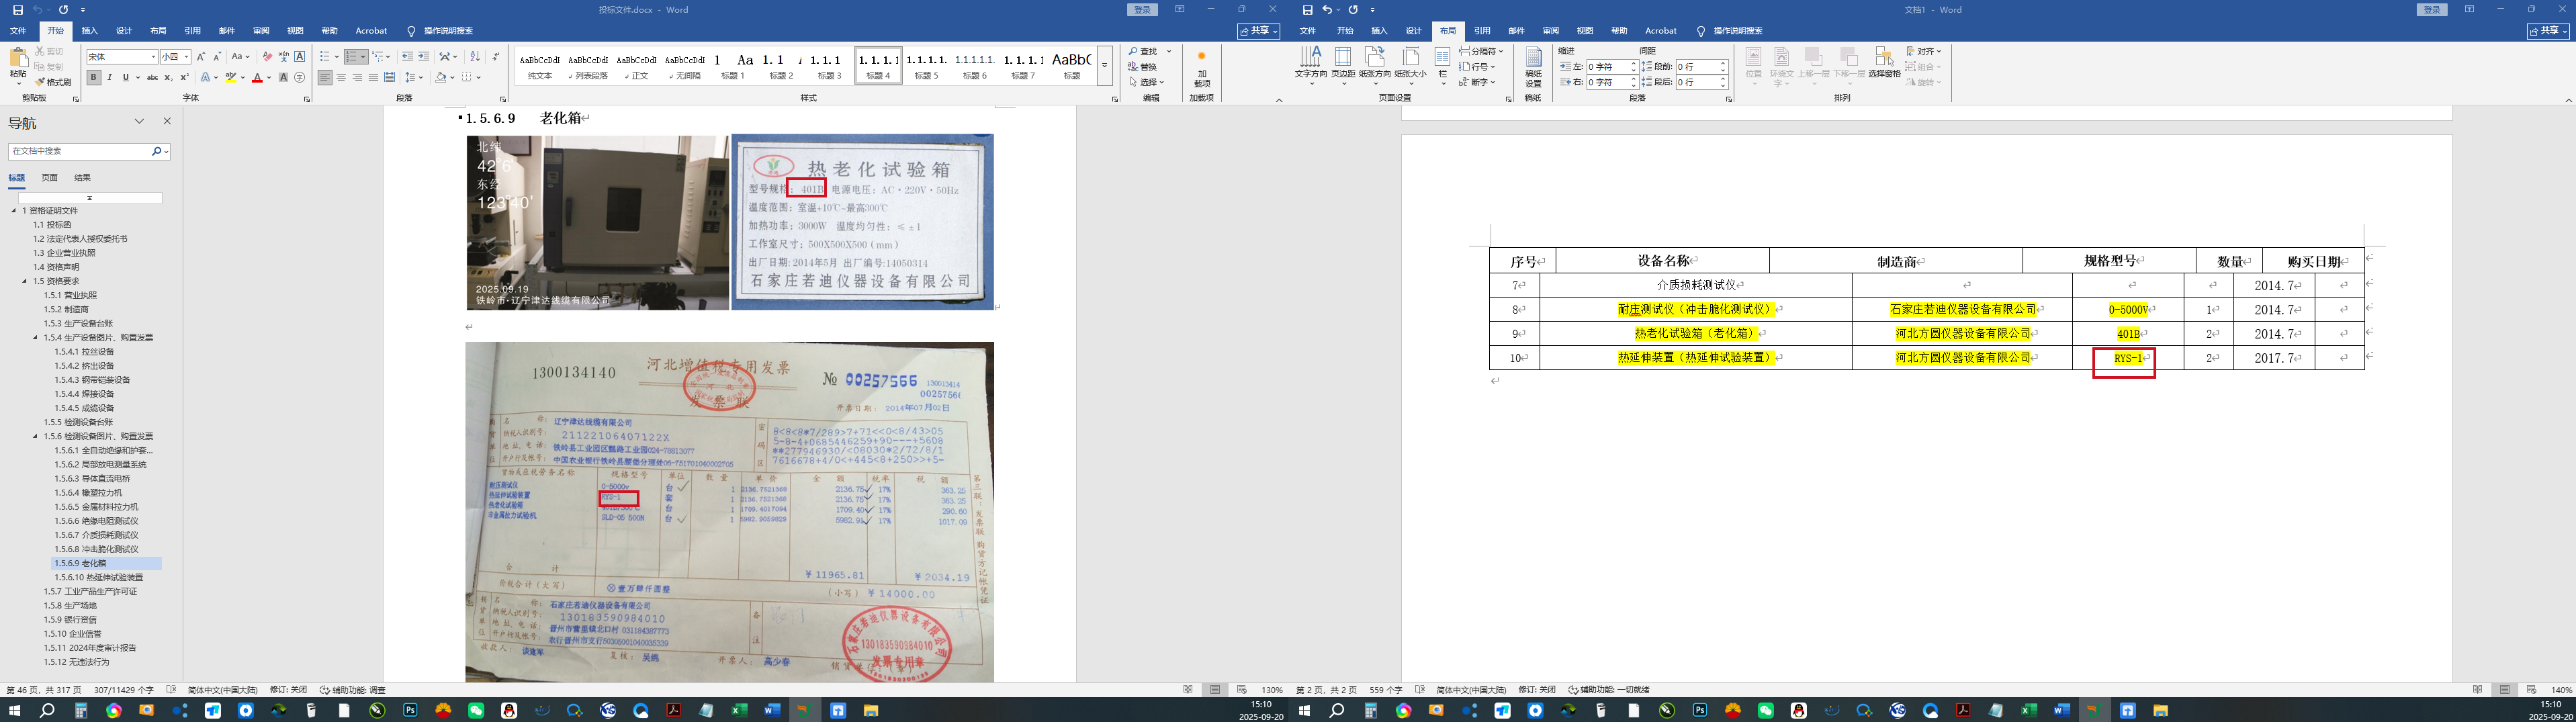The height and width of the screenshot is (722, 2576).
Task: Apply the yellow text highlight color
Action: coord(231,77)
